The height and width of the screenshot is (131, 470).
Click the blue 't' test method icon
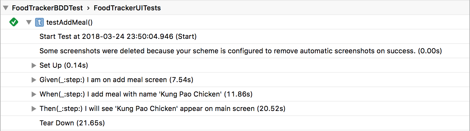(x=39, y=22)
